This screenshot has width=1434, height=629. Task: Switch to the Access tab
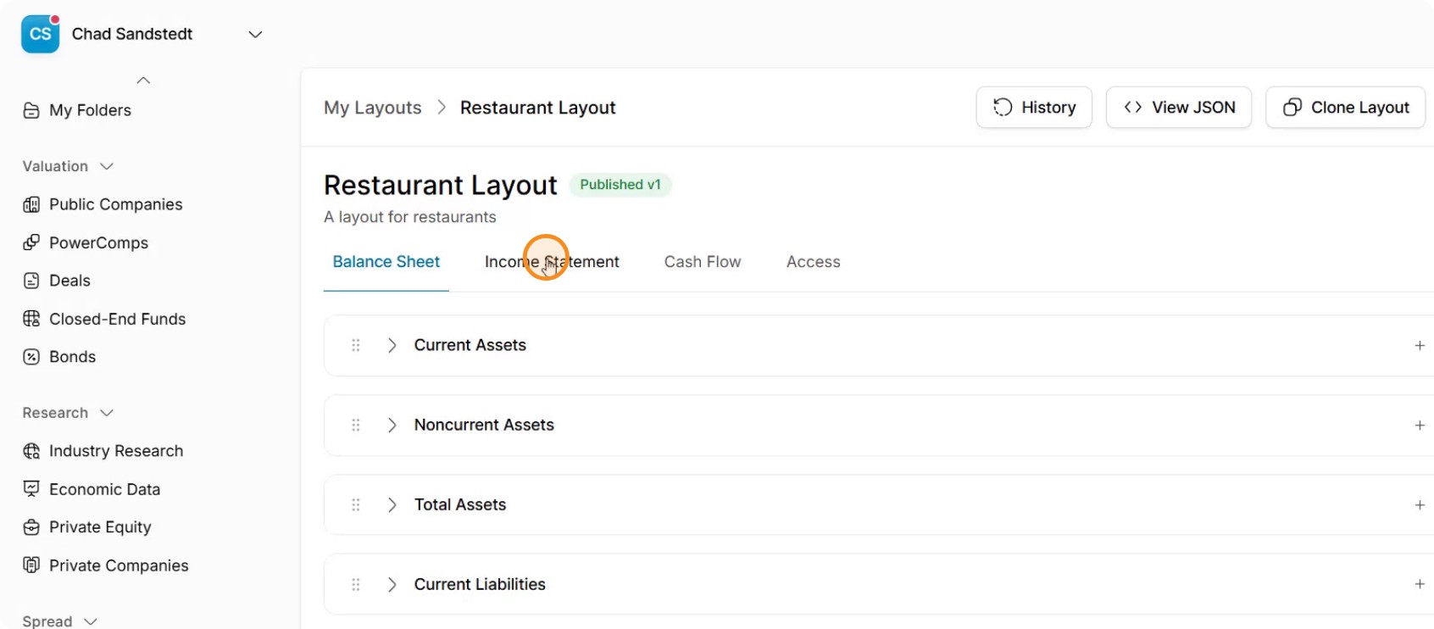pos(814,262)
